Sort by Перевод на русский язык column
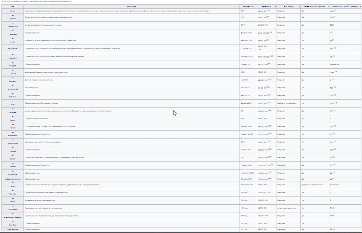The width and height of the screenshot is (362, 233). (315, 6)
